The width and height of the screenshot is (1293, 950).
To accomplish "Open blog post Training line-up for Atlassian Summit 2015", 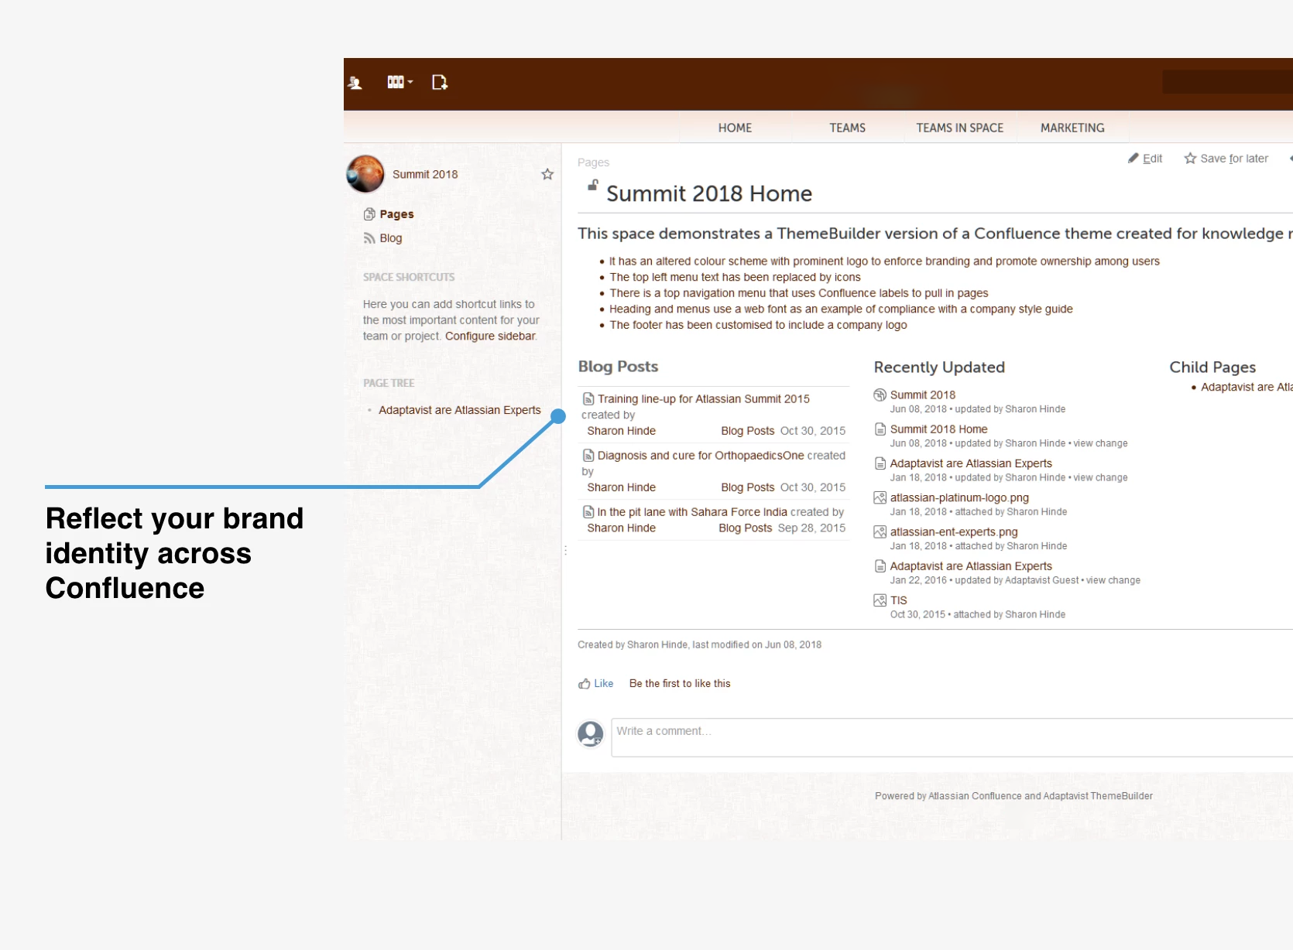I will tap(704, 399).
